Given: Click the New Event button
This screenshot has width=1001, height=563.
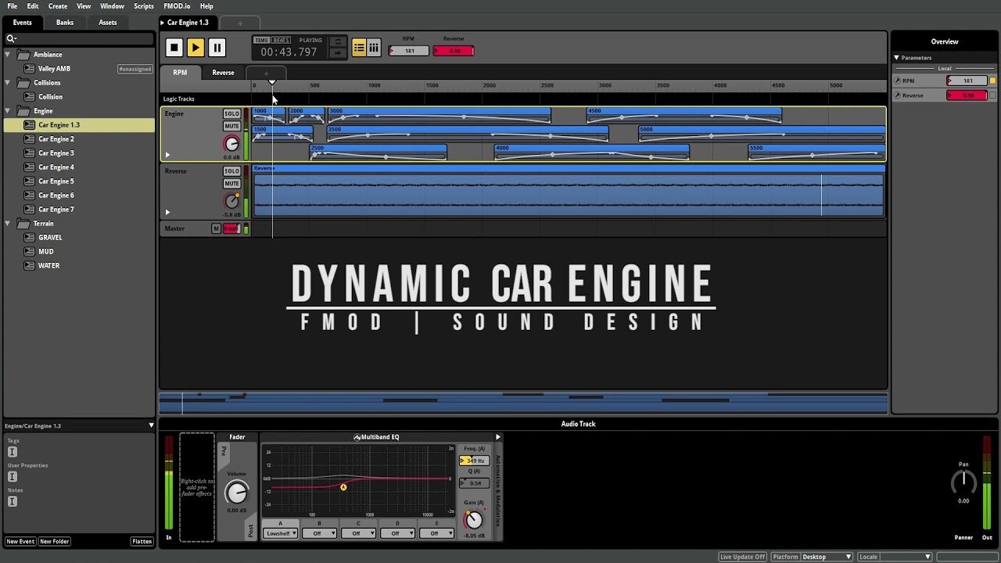Looking at the screenshot, I should click(x=20, y=540).
